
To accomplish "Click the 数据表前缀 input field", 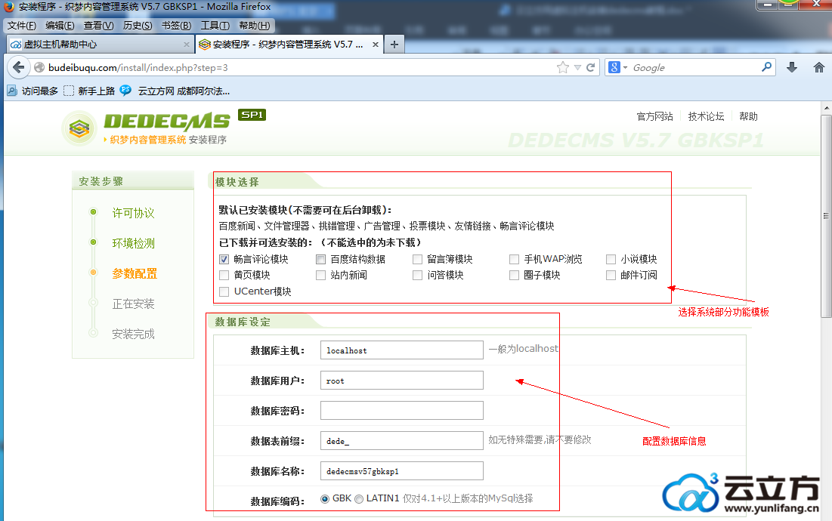I will pyautogui.click(x=402, y=440).
